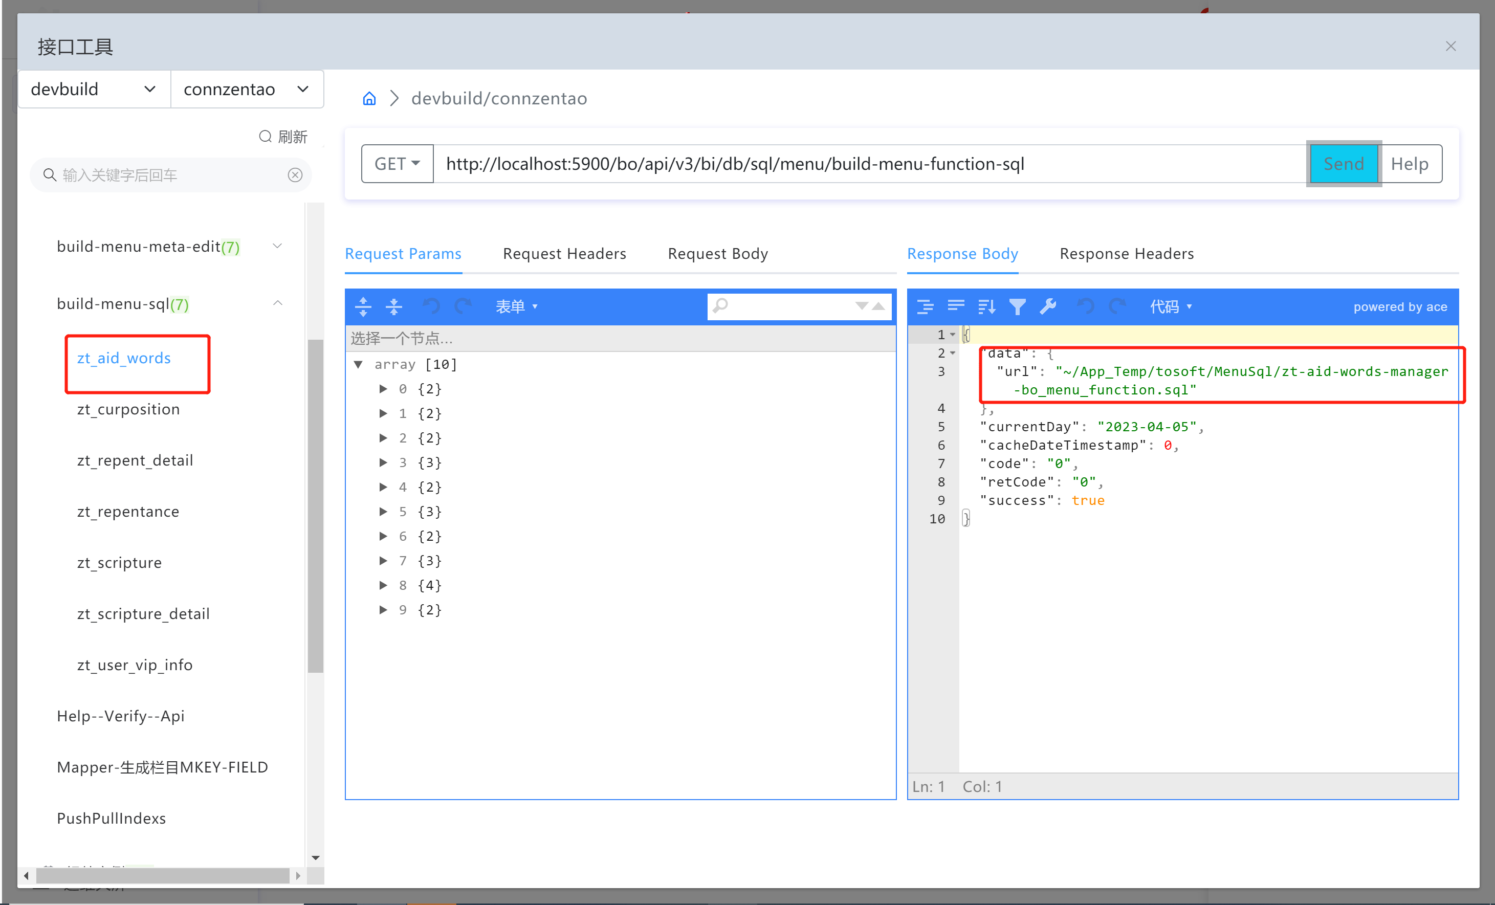Select zt_scripture_detail in sidebar

(143, 614)
